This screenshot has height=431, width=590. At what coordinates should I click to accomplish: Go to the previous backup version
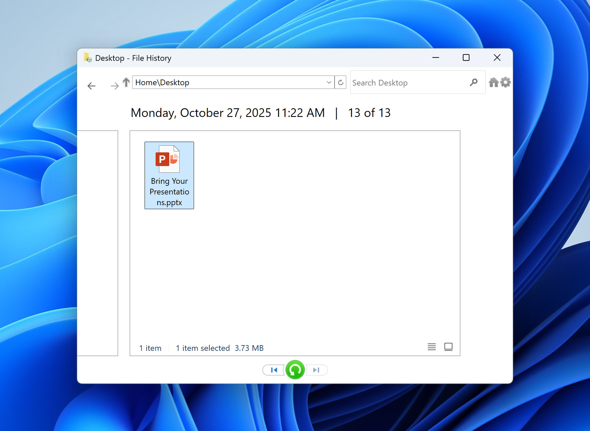pos(274,370)
